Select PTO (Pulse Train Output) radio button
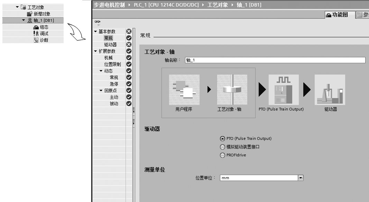This screenshot has width=369, height=202. click(222, 138)
